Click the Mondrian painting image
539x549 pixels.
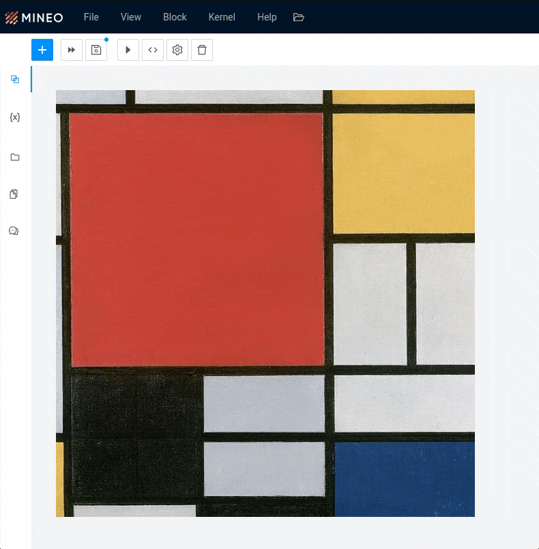265,304
